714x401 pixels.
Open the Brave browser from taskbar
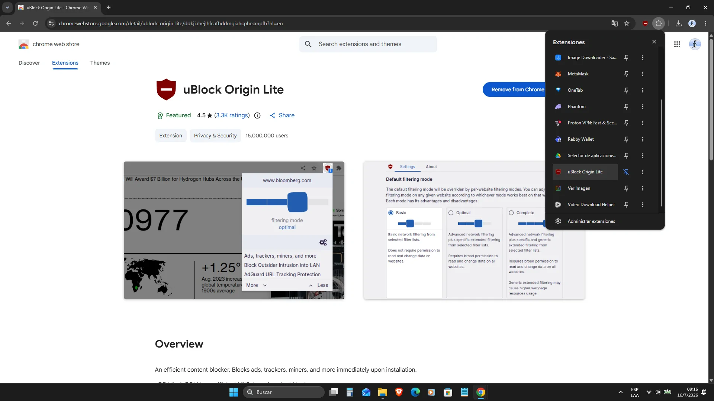click(399, 392)
